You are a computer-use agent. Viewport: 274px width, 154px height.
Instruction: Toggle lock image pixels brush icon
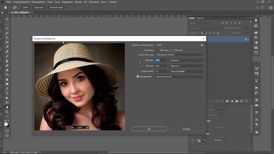coord(206,33)
